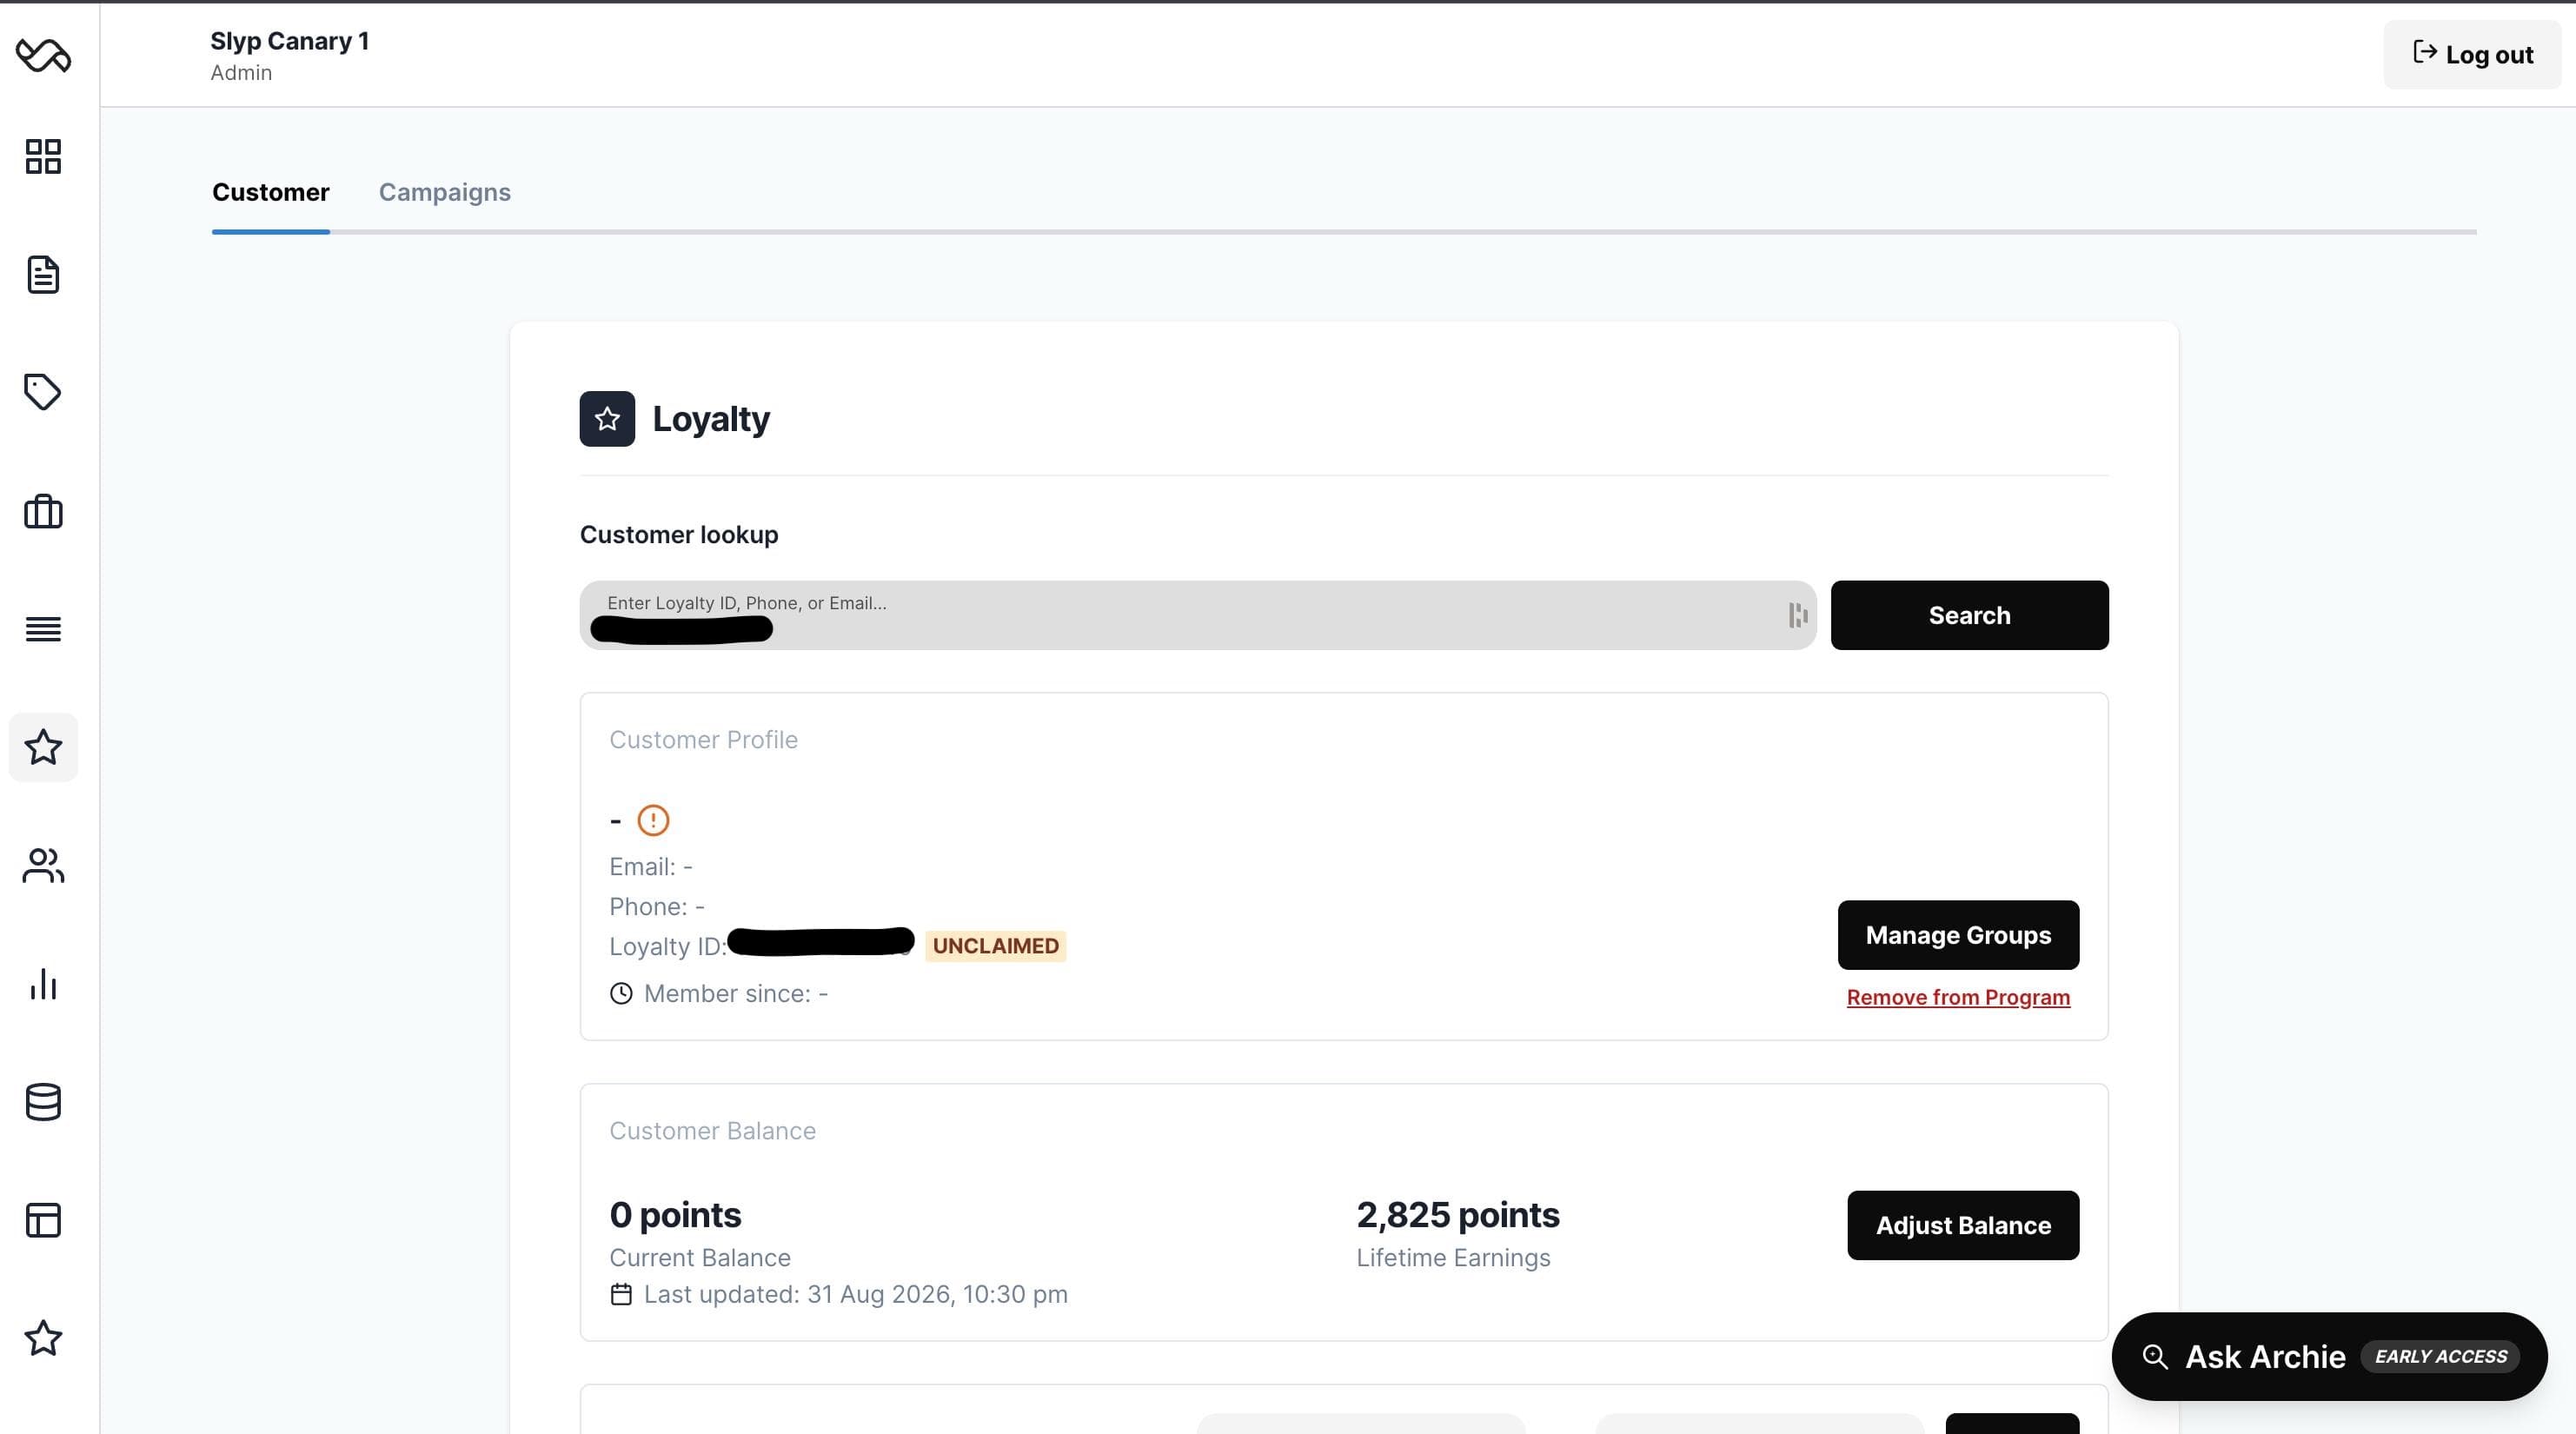Click the password manager icon in lookup field
This screenshot has width=2576, height=1434.
point(1798,615)
